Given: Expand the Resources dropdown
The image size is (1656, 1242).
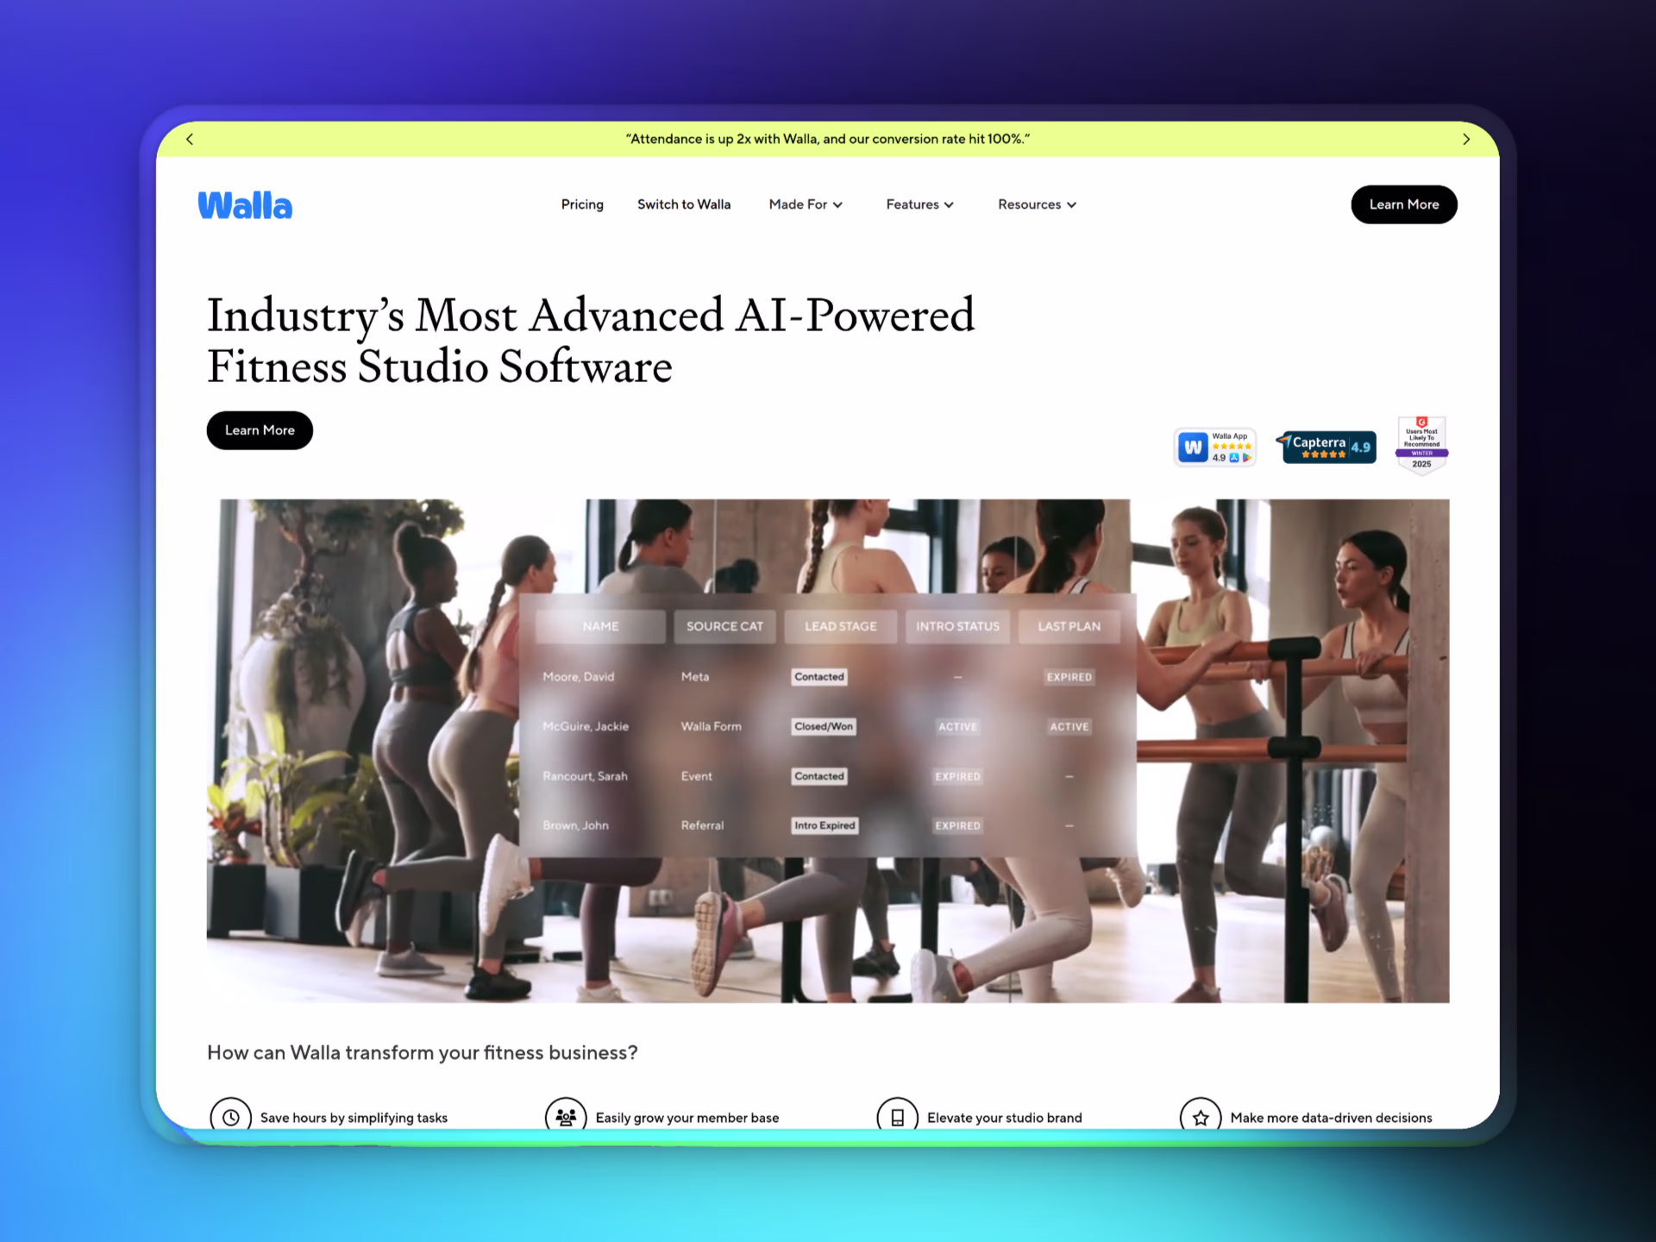Looking at the screenshot, I should click(x=1036, y=204).
